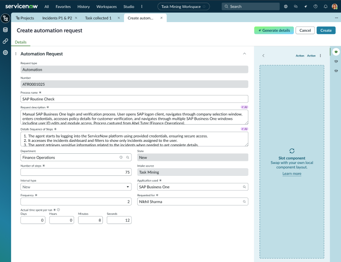Click the info icon next to Actual time spent
This screenshot has height=262, width=341.
pos(59,210)
